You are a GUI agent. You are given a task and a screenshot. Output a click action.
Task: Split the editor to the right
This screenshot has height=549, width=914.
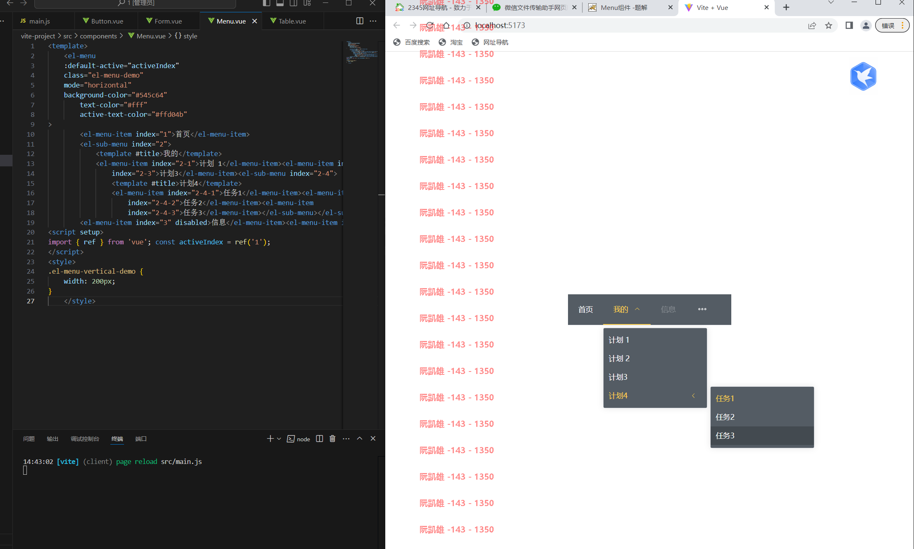pyautogui.click(x=360, y=21)
